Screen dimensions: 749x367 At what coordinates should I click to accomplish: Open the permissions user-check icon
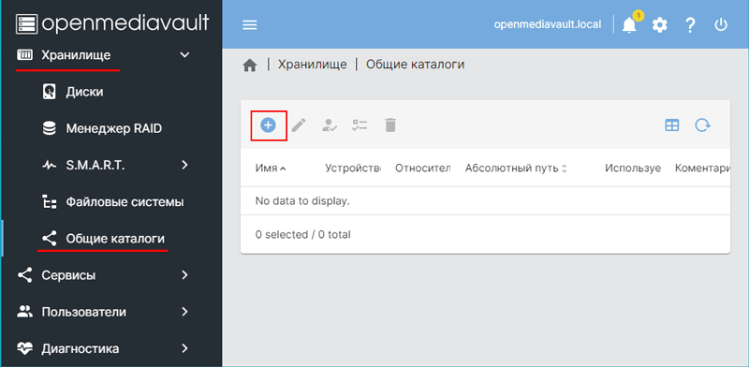point(330,125)
